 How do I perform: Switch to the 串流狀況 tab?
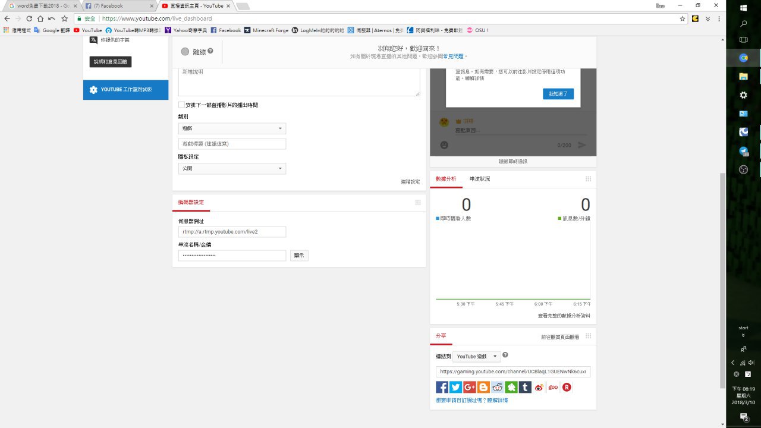pyautogui.click(x=480, y=179)
